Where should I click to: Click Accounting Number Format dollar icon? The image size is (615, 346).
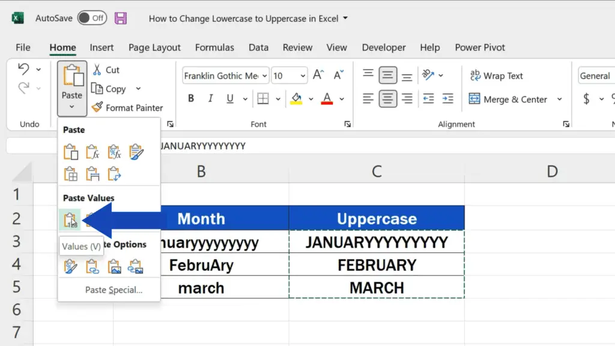[586, 99]
